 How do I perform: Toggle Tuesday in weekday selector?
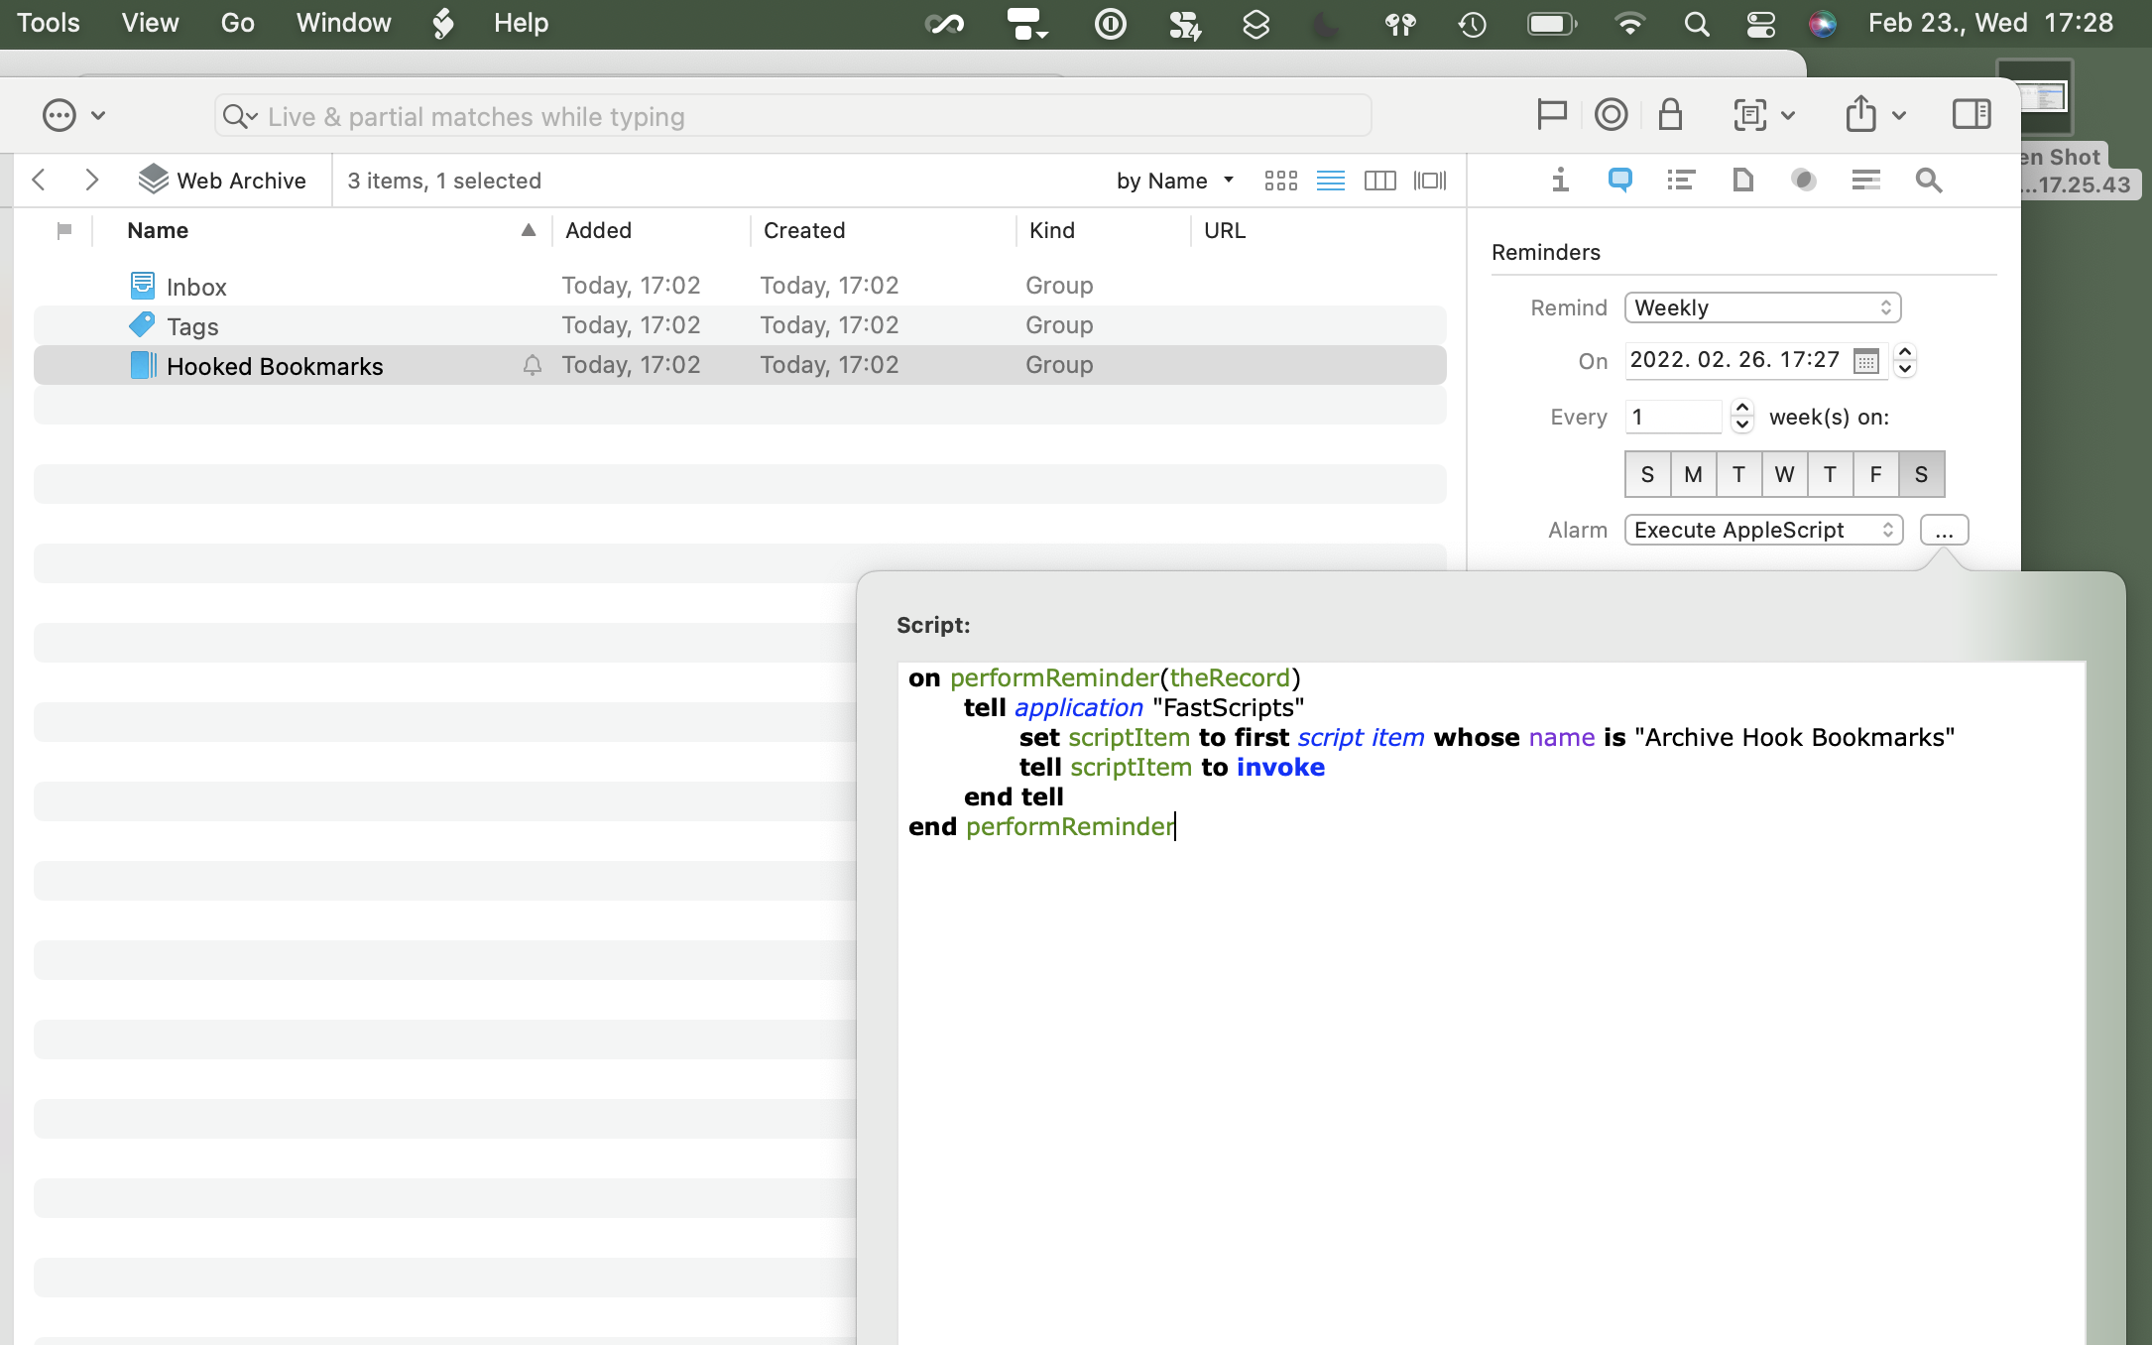click(x=1738, y=474)
